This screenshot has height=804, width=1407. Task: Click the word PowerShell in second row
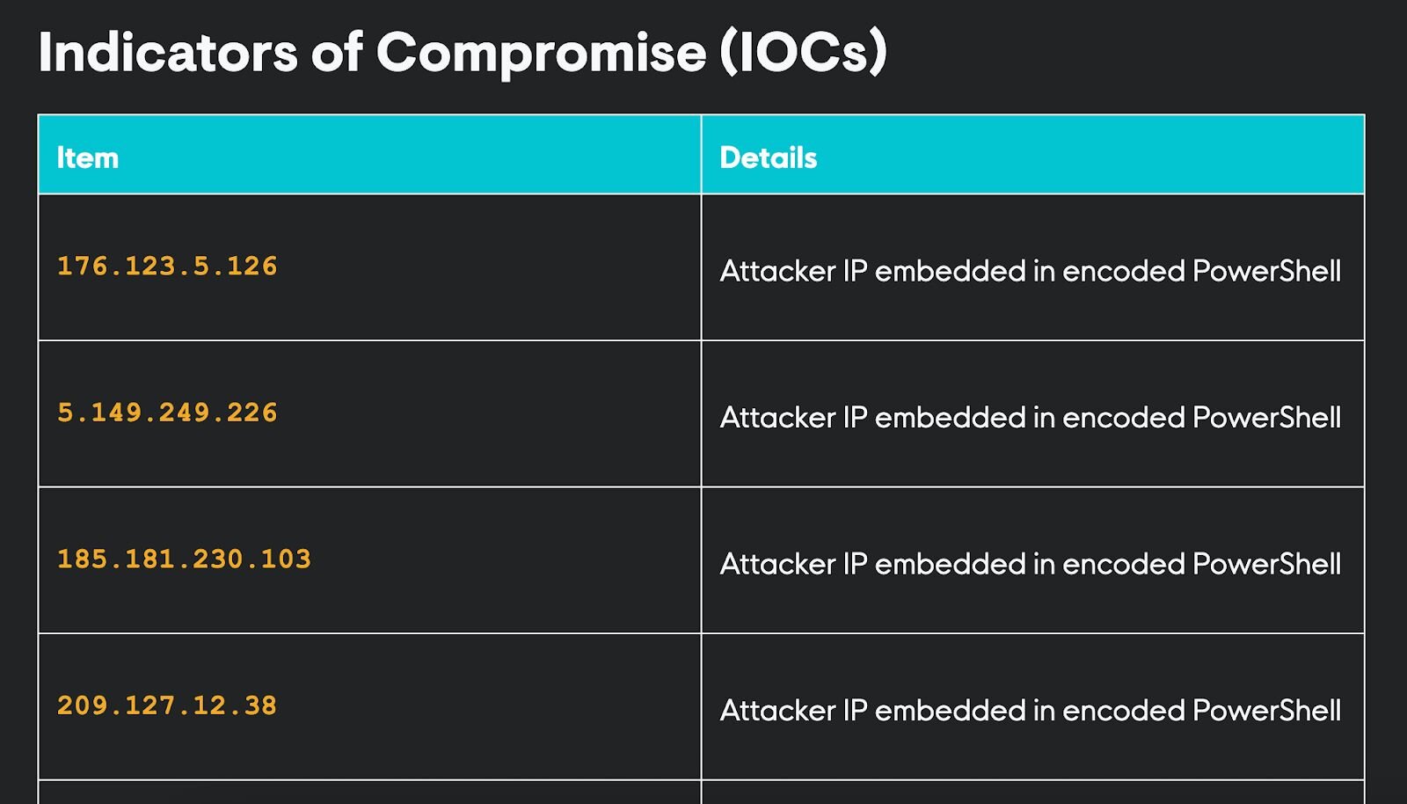pyautogui.click(x=1267, y=417)
